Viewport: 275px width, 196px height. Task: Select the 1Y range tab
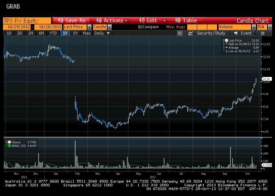tap(65, 33)
